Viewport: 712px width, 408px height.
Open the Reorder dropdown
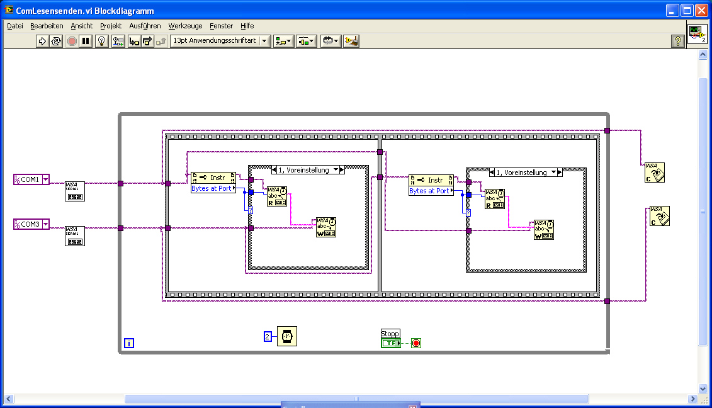331,42
